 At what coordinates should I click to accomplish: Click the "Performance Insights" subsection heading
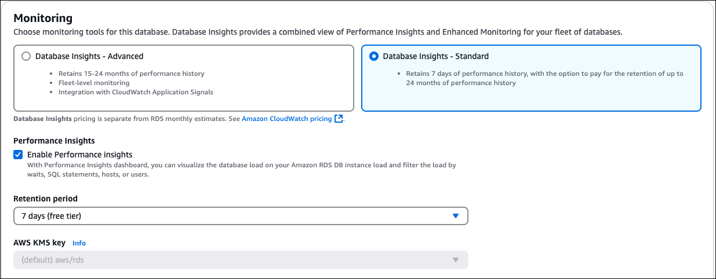click(54, 141)
